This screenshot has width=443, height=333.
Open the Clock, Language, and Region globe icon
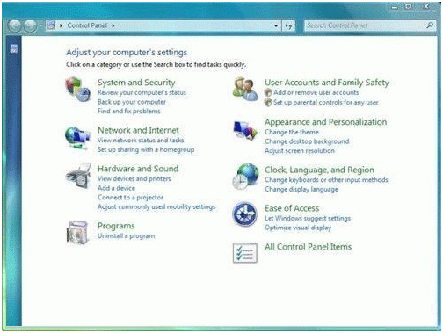pos(245,177)
